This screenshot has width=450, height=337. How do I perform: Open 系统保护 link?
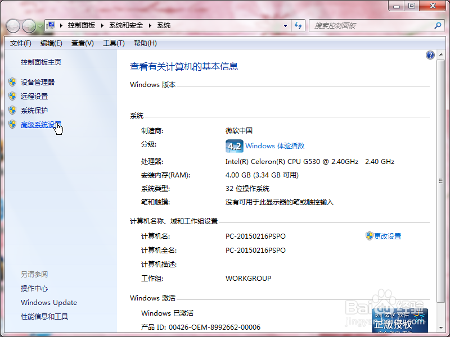(34, 110)
